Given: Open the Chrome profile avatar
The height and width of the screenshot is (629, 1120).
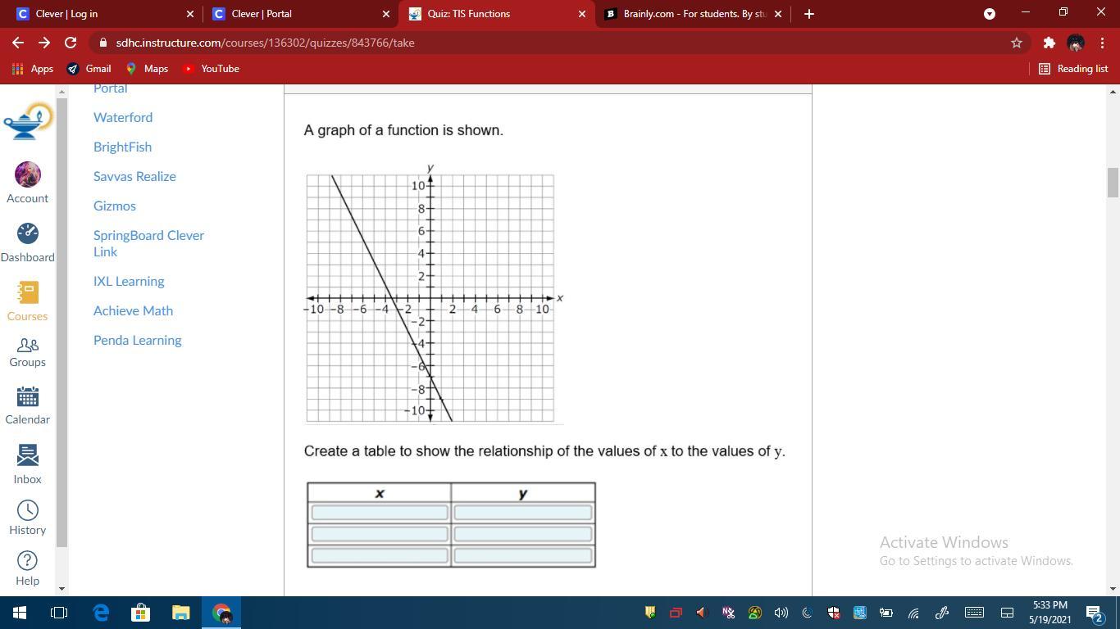Looking at the screenshot, I should [1076, 43].
